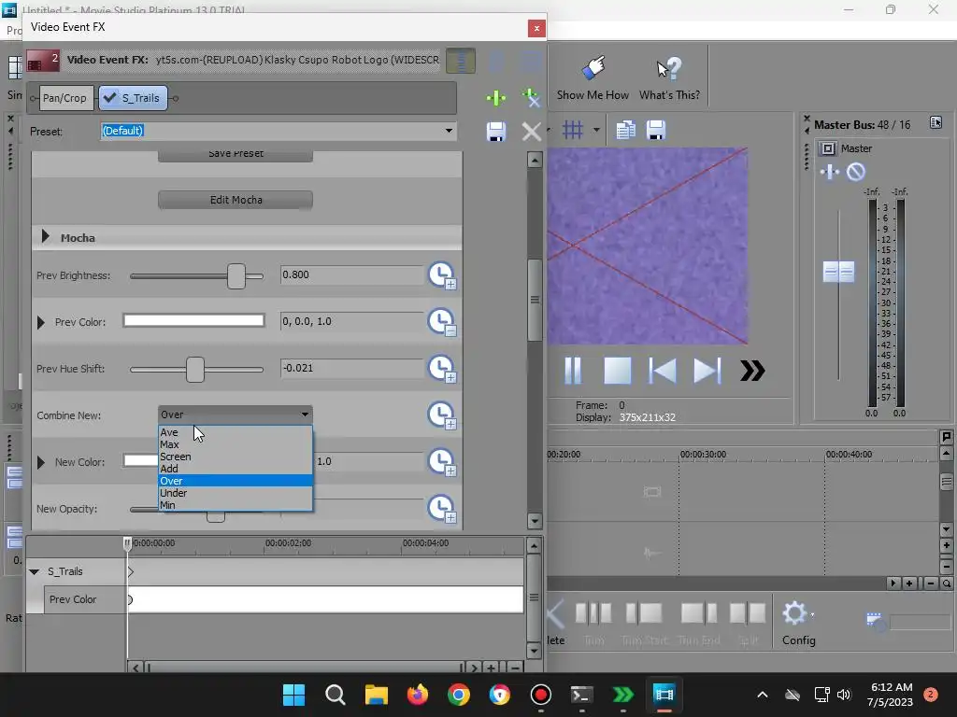Viewport: 957px width, 717px height.
Task: Go to start of project button
Action: pyautogui.click(x=663, y=371)
